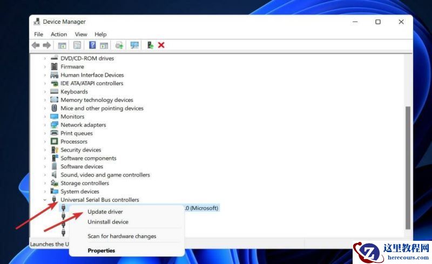The image size is (432, 264).
Task: Open Properties from the context menu
Action: click(x=101, y=251)
